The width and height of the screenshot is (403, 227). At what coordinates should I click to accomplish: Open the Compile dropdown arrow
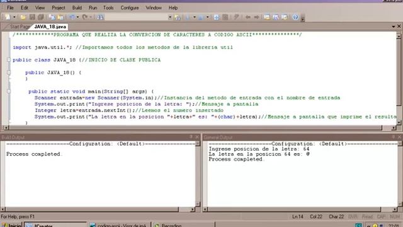[195, 17]
